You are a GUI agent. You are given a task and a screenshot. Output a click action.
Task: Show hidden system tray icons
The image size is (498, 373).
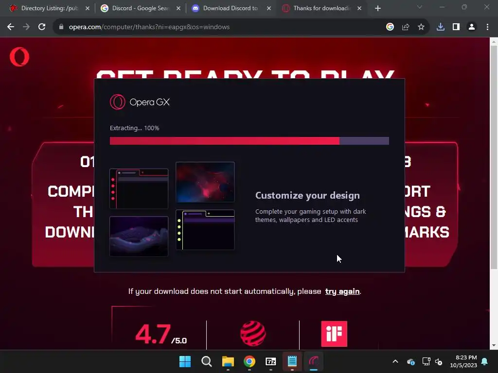click(x=395, y=361)
